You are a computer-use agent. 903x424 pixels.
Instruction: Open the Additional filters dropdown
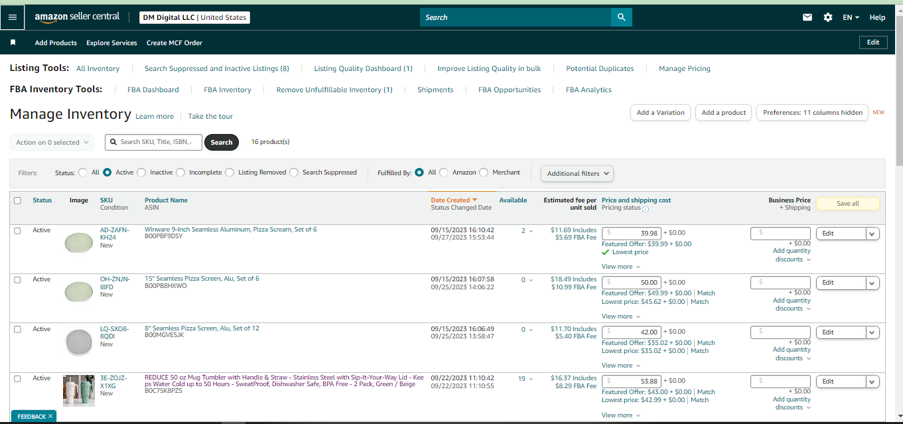point(577,173)
